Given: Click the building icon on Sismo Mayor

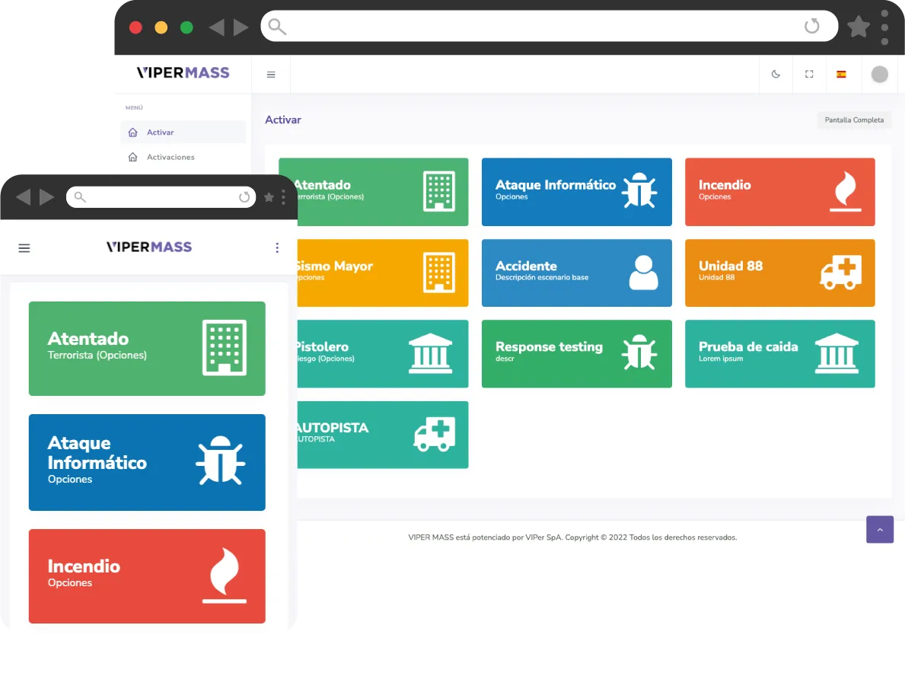Looking at the screenshot, I should 439,273.
